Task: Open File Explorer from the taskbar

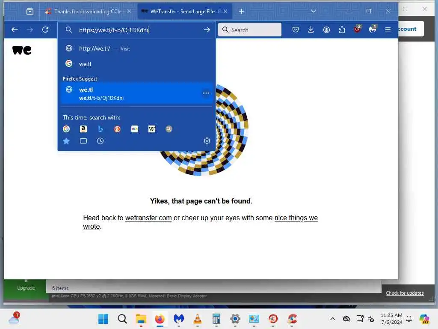Action: click(141, 319)
